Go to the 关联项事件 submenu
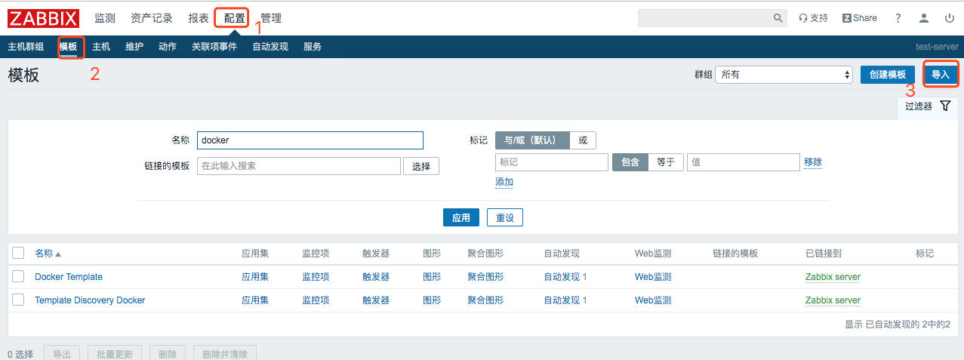The height and width of the screenshot is (360, 964). pos(214,47)
